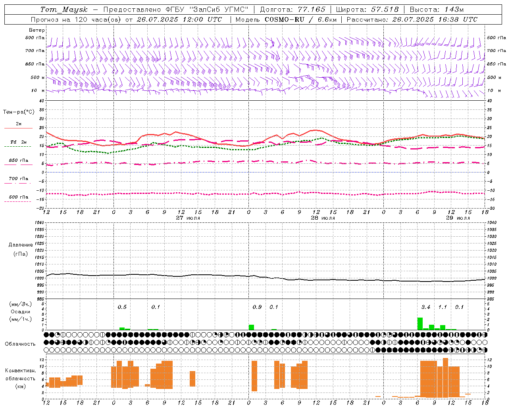Click the Td 2м dew point legend entry
This screenshot has height=406, width=508.
click(x=19, y=142)
